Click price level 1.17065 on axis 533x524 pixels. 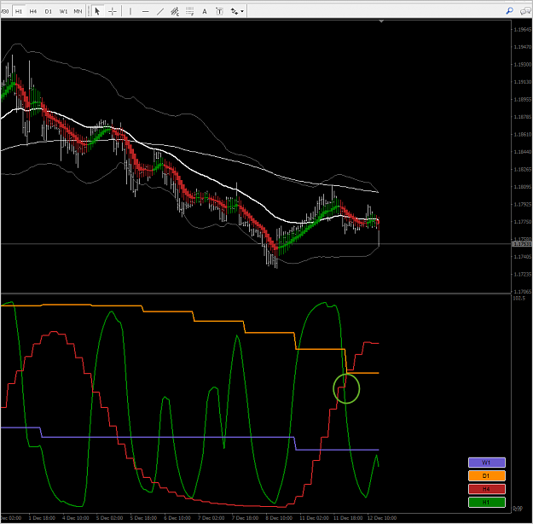click(522, 292)
